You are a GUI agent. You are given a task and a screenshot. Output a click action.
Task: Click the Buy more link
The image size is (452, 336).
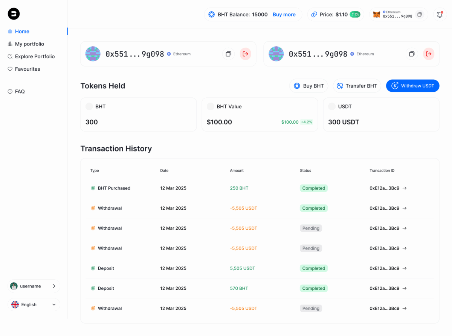coord(284,15)
